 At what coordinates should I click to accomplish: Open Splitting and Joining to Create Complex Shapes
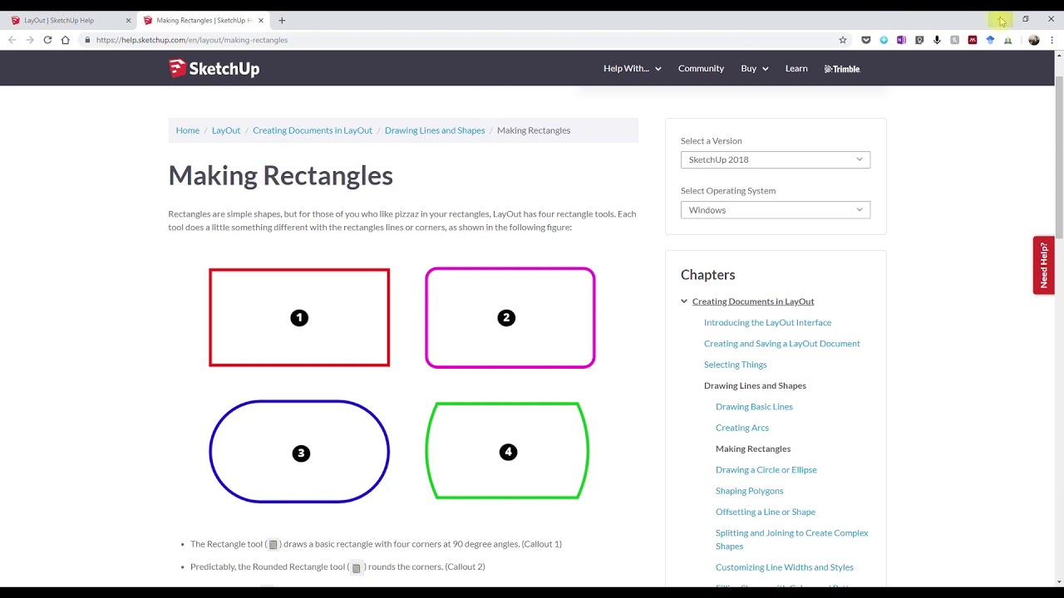pyautogui.click(x=791, y=539)
